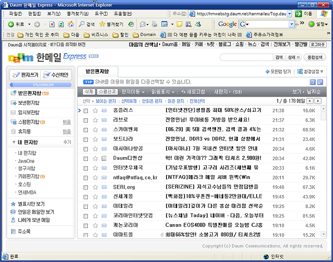Open address bar URL dropdown
The height and width of the screenshot is (262, 333).
pyautogui.click(x=290, y=14)
